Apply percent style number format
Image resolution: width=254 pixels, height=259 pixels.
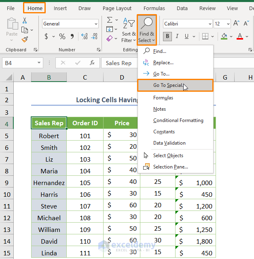[x=62, y=37]
